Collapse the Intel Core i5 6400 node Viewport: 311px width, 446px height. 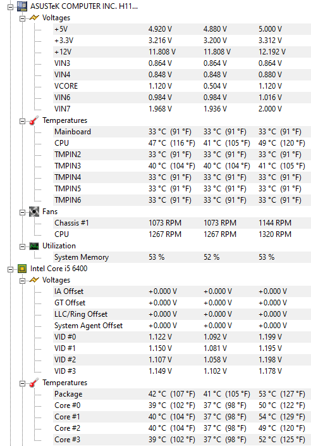tap(11, 269)
